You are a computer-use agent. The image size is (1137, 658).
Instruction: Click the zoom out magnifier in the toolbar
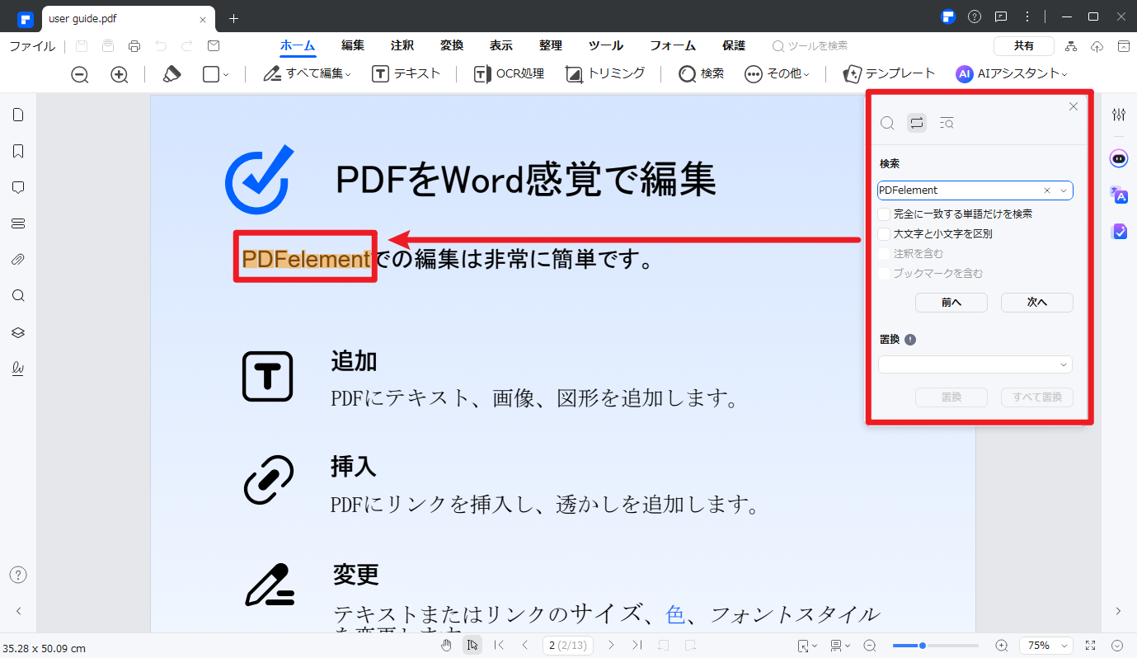point(80,74)
